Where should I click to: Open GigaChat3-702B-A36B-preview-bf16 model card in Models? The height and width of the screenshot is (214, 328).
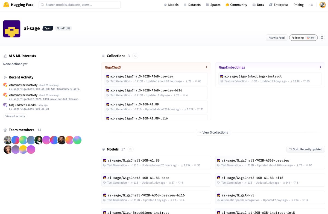[x=156, y=198]
